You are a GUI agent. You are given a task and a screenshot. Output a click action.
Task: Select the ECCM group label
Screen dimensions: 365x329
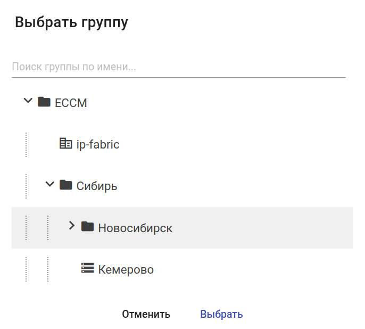pyautogui.click(x=71, y=103)
